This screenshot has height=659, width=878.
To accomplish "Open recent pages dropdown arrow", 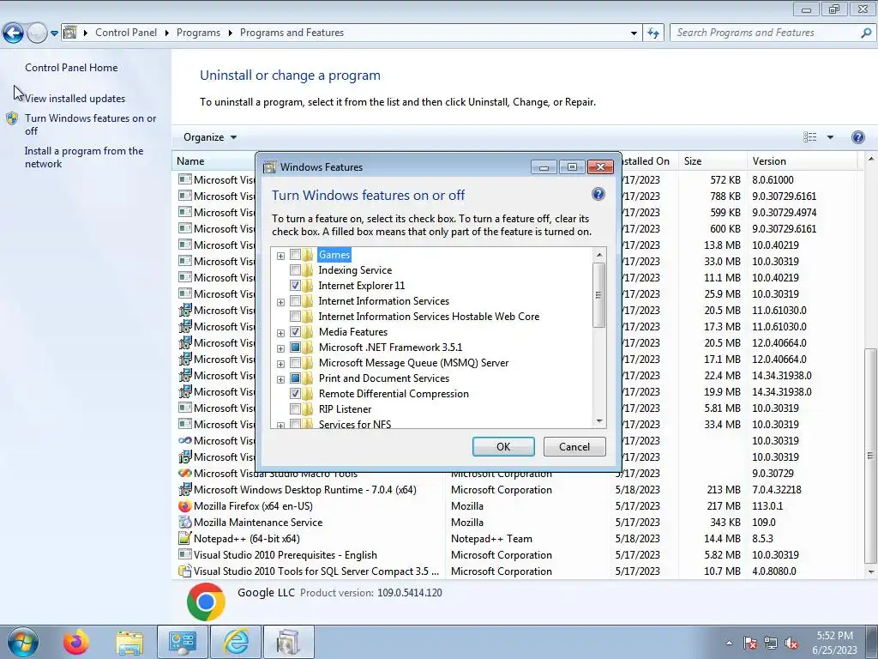I will (54, 33).
